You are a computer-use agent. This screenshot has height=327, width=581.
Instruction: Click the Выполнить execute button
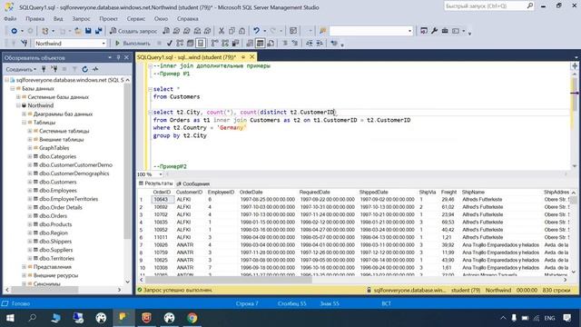pyautogui.click(x=133, y=44)
